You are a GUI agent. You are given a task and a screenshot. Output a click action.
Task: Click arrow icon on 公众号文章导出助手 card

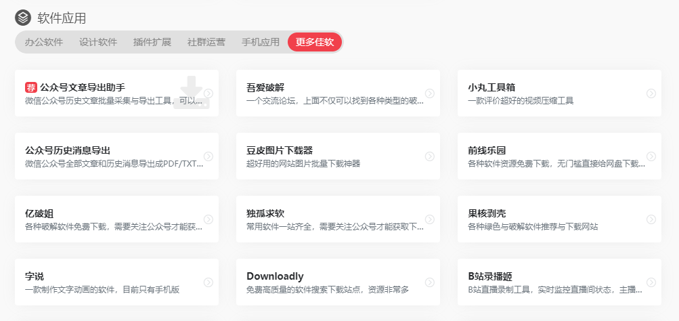pyautogui.click(x=209, y=93)
